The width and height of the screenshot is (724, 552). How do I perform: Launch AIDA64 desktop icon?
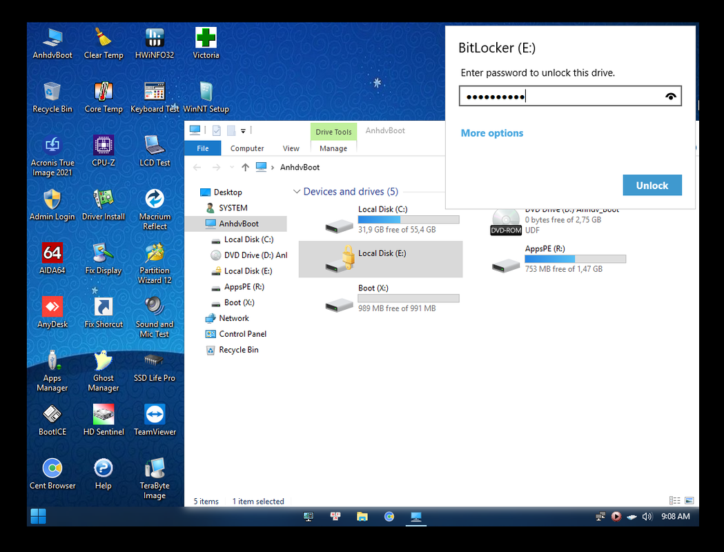pos(52,259)
